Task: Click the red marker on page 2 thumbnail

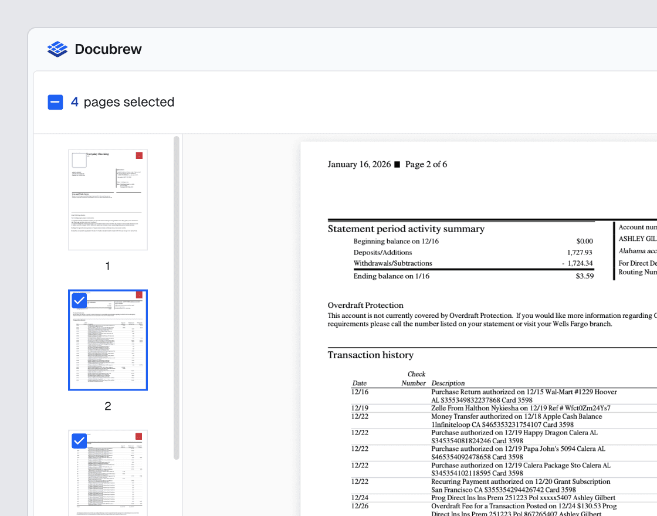Action: tap(139, 295)
